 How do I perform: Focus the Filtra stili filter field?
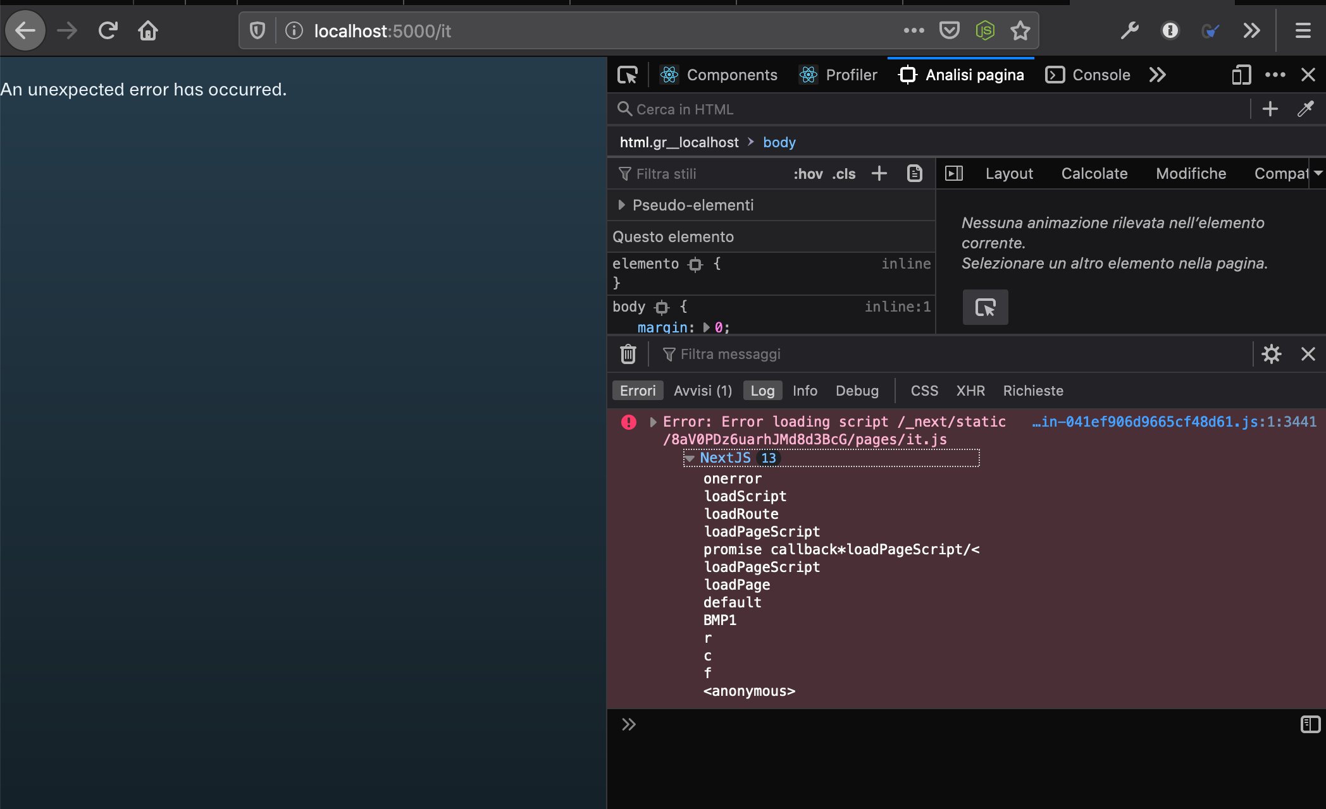[x=698, y=174]
